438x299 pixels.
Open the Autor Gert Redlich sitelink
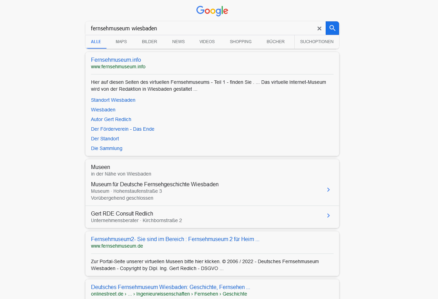pos(111,119)
